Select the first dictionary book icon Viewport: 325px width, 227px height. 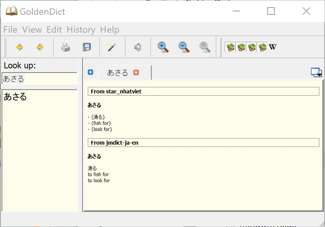230,47
